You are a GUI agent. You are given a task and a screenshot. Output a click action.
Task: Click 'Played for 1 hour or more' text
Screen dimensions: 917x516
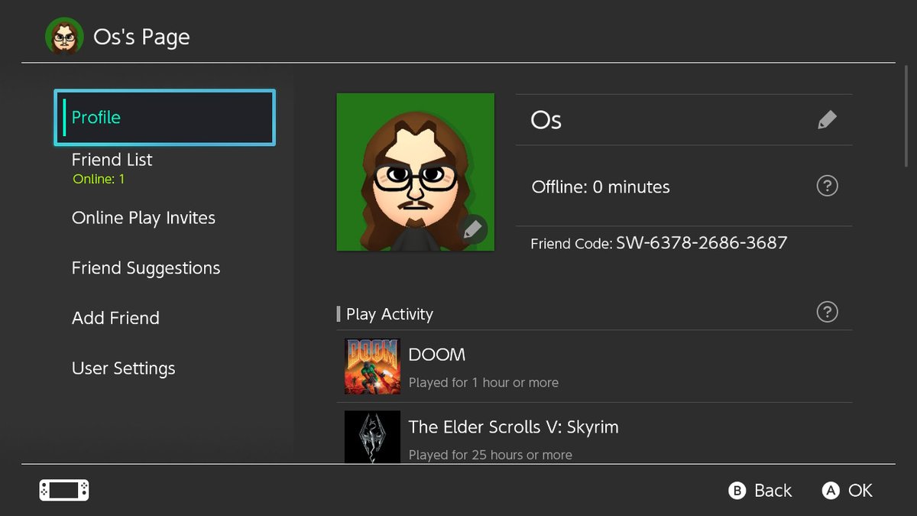[484, 382]
